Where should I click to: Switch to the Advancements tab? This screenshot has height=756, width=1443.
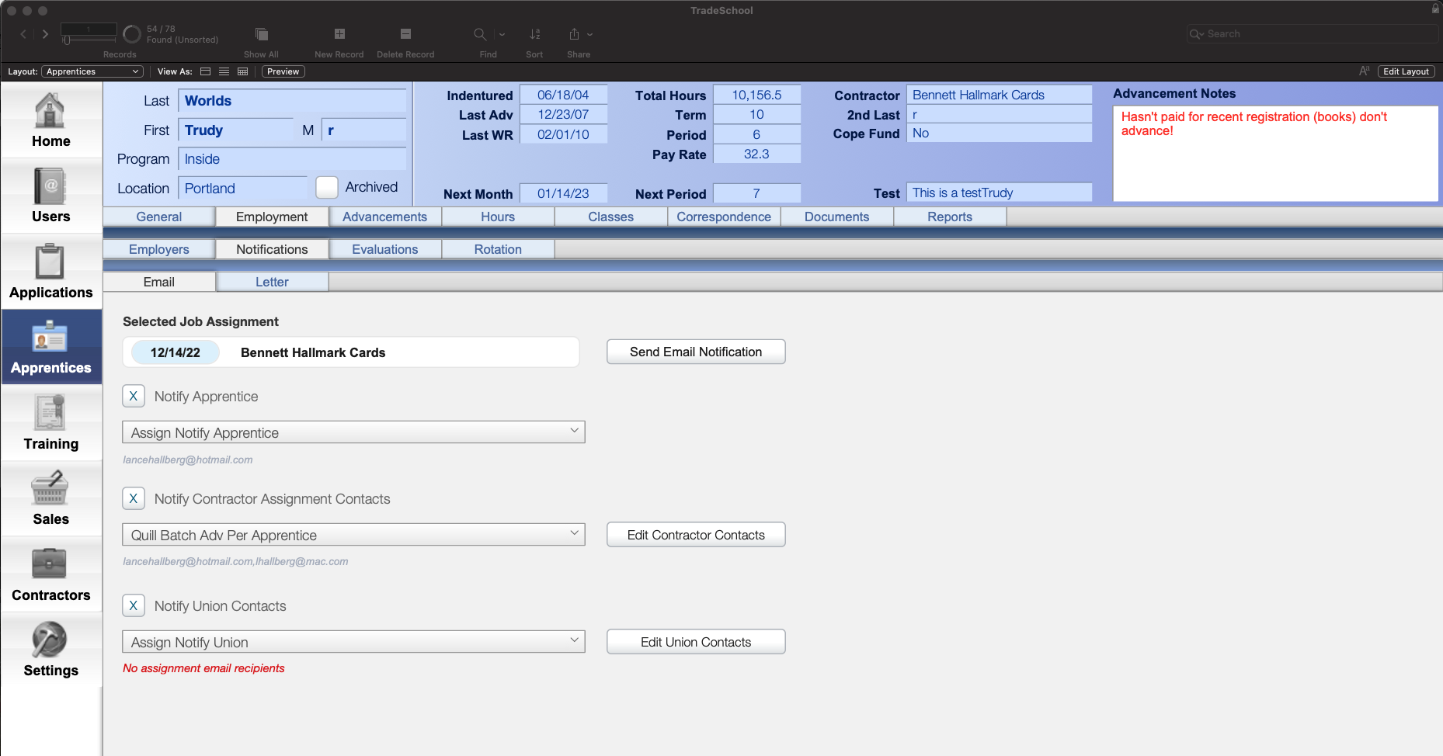click(x=385, y=217)
